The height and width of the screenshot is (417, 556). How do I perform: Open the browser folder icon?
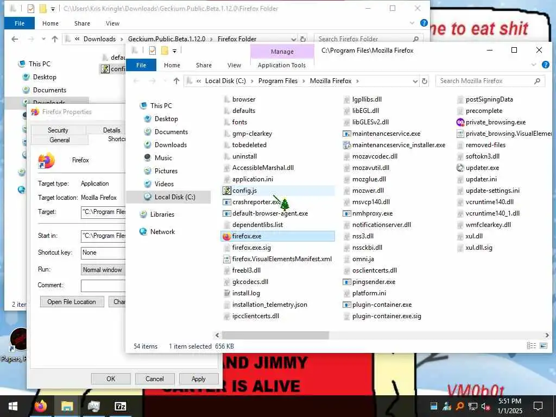pos(226,100)
